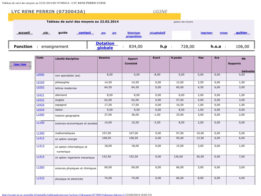Open historique propositions link

[134, 34]
